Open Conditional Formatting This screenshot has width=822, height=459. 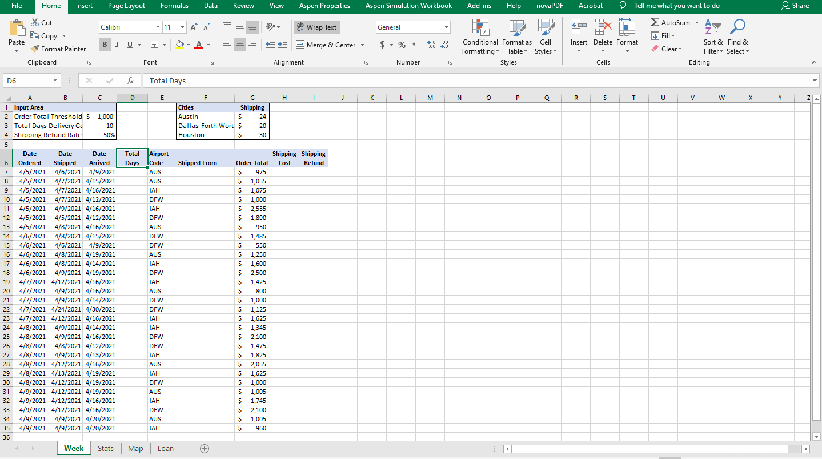tap(479, 37)
